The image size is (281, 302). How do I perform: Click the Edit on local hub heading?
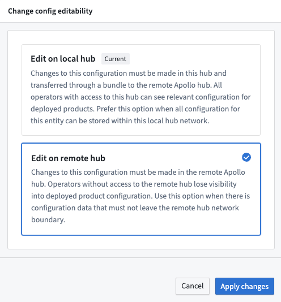(63, 59)
